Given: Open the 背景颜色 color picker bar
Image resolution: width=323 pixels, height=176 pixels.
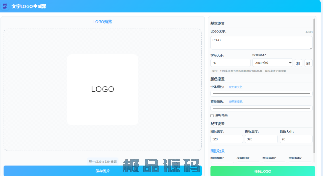Looking at the screenshot, I should coord(261,108).
